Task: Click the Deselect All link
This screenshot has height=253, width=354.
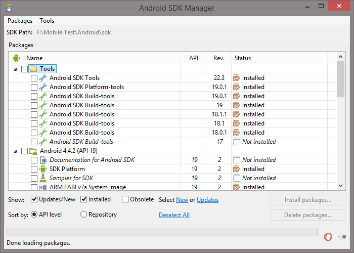Action: (x=174, y=215)
